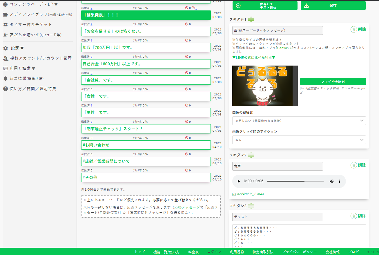
Task: Click the drumroll cat image preview
Action: click(265, 86)
